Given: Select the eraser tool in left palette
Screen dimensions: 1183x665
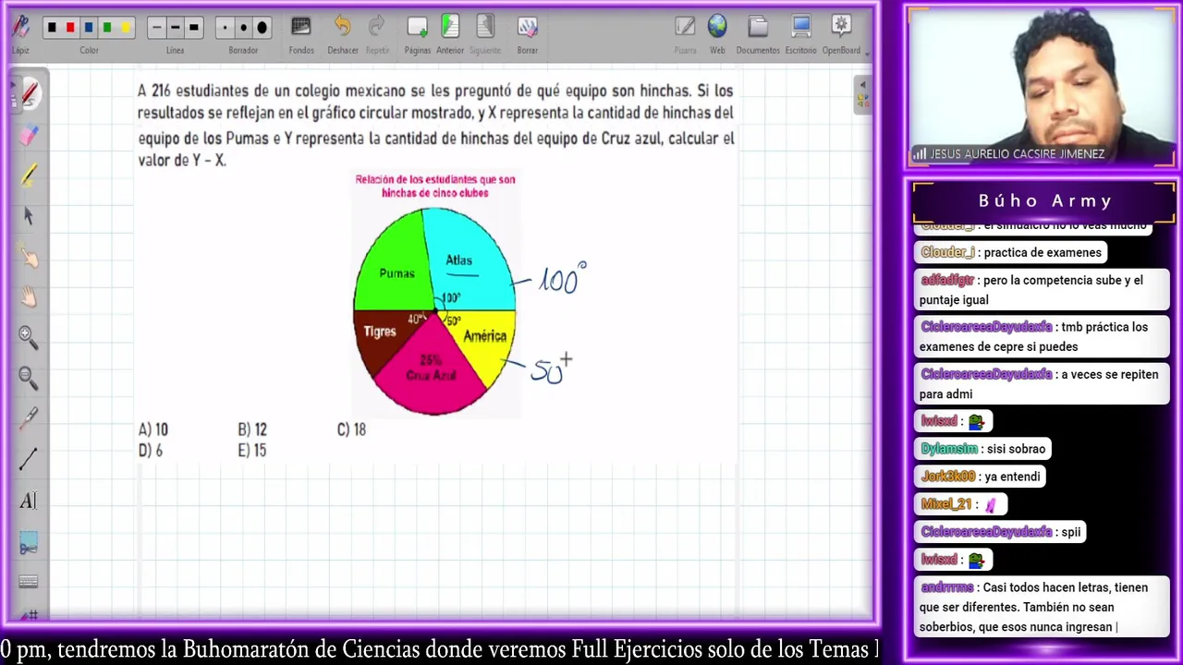Looking at the screenshot, I should (x=29, y=135).
